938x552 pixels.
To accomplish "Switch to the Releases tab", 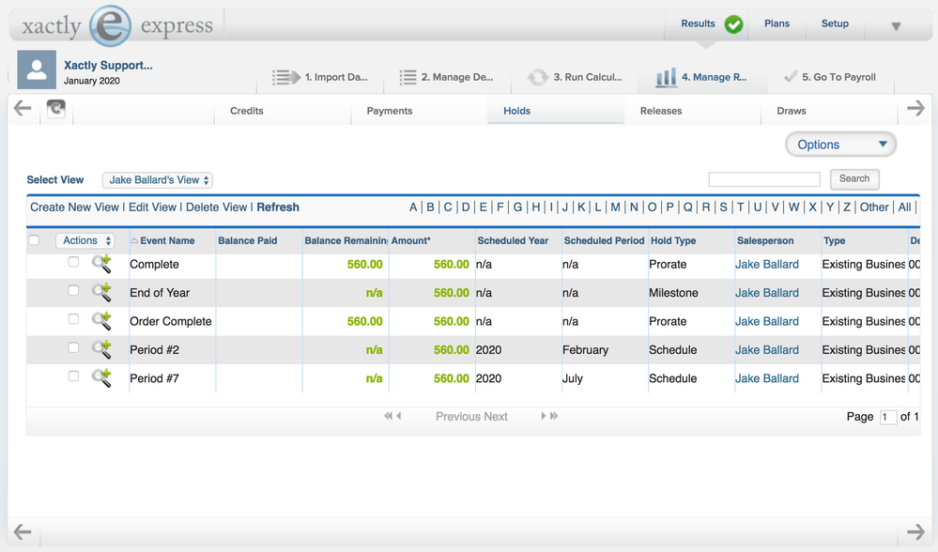I will pos(661,111).
